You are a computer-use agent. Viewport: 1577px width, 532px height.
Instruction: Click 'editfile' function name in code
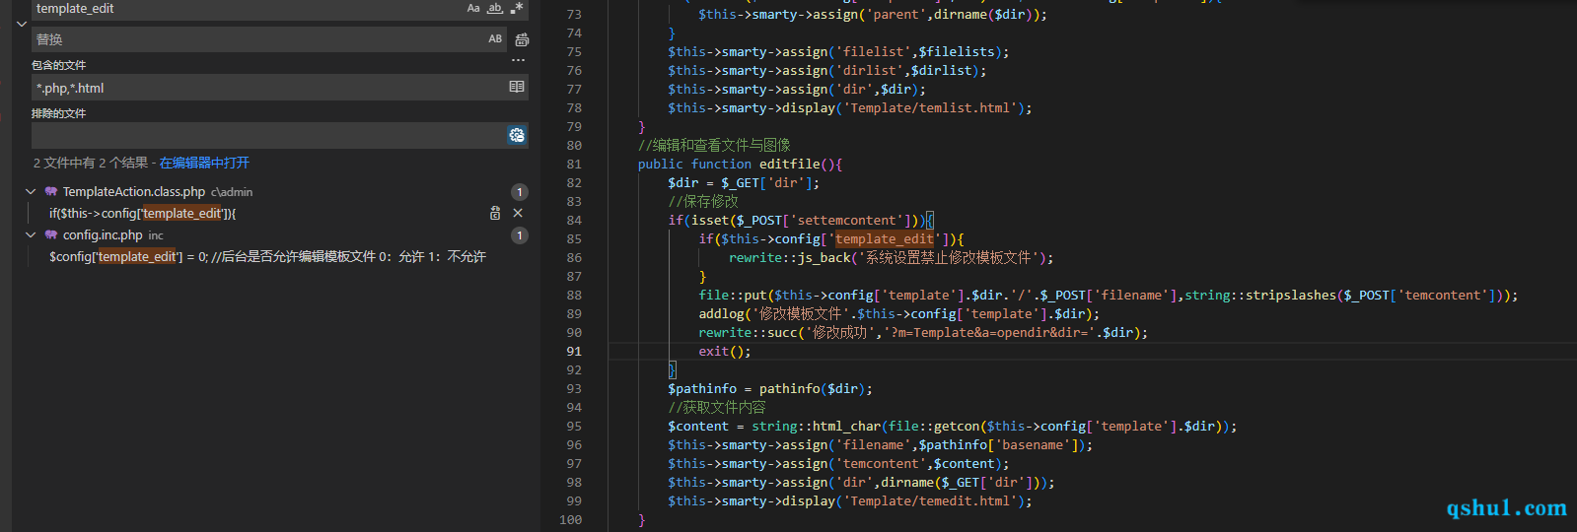tap(789, 165)
